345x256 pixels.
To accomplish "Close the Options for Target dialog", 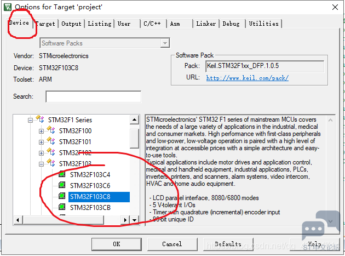I will tap(335, 7).
